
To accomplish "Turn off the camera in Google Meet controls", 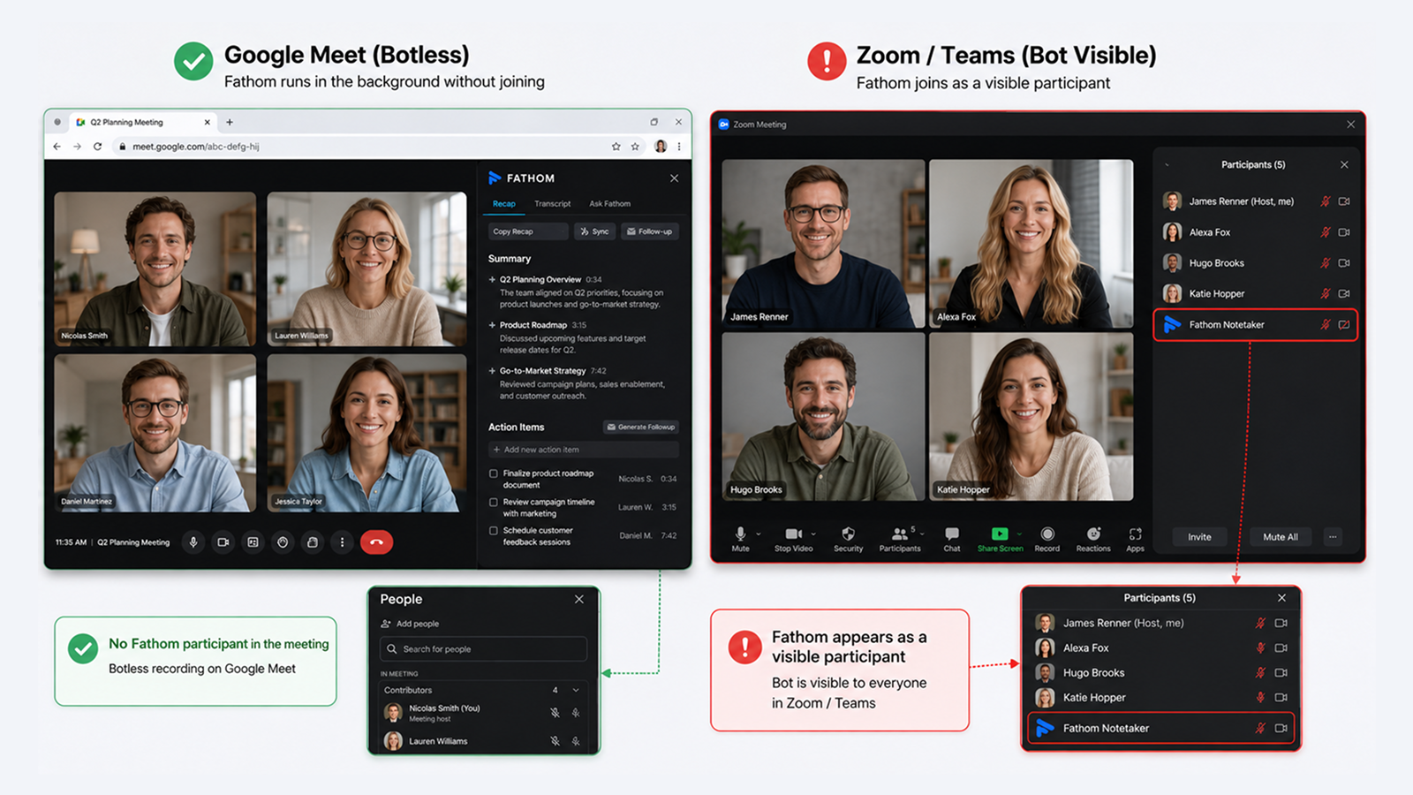I will [x=223, y=542].
